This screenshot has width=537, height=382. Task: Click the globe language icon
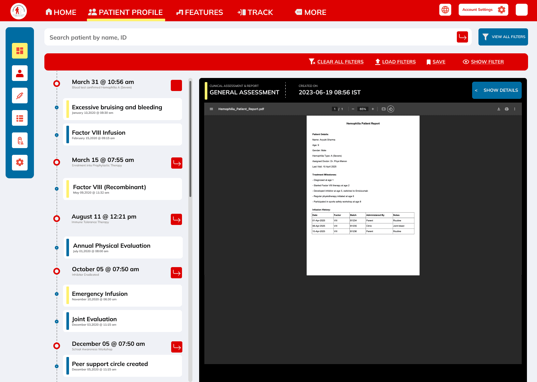tap(445, 10)
